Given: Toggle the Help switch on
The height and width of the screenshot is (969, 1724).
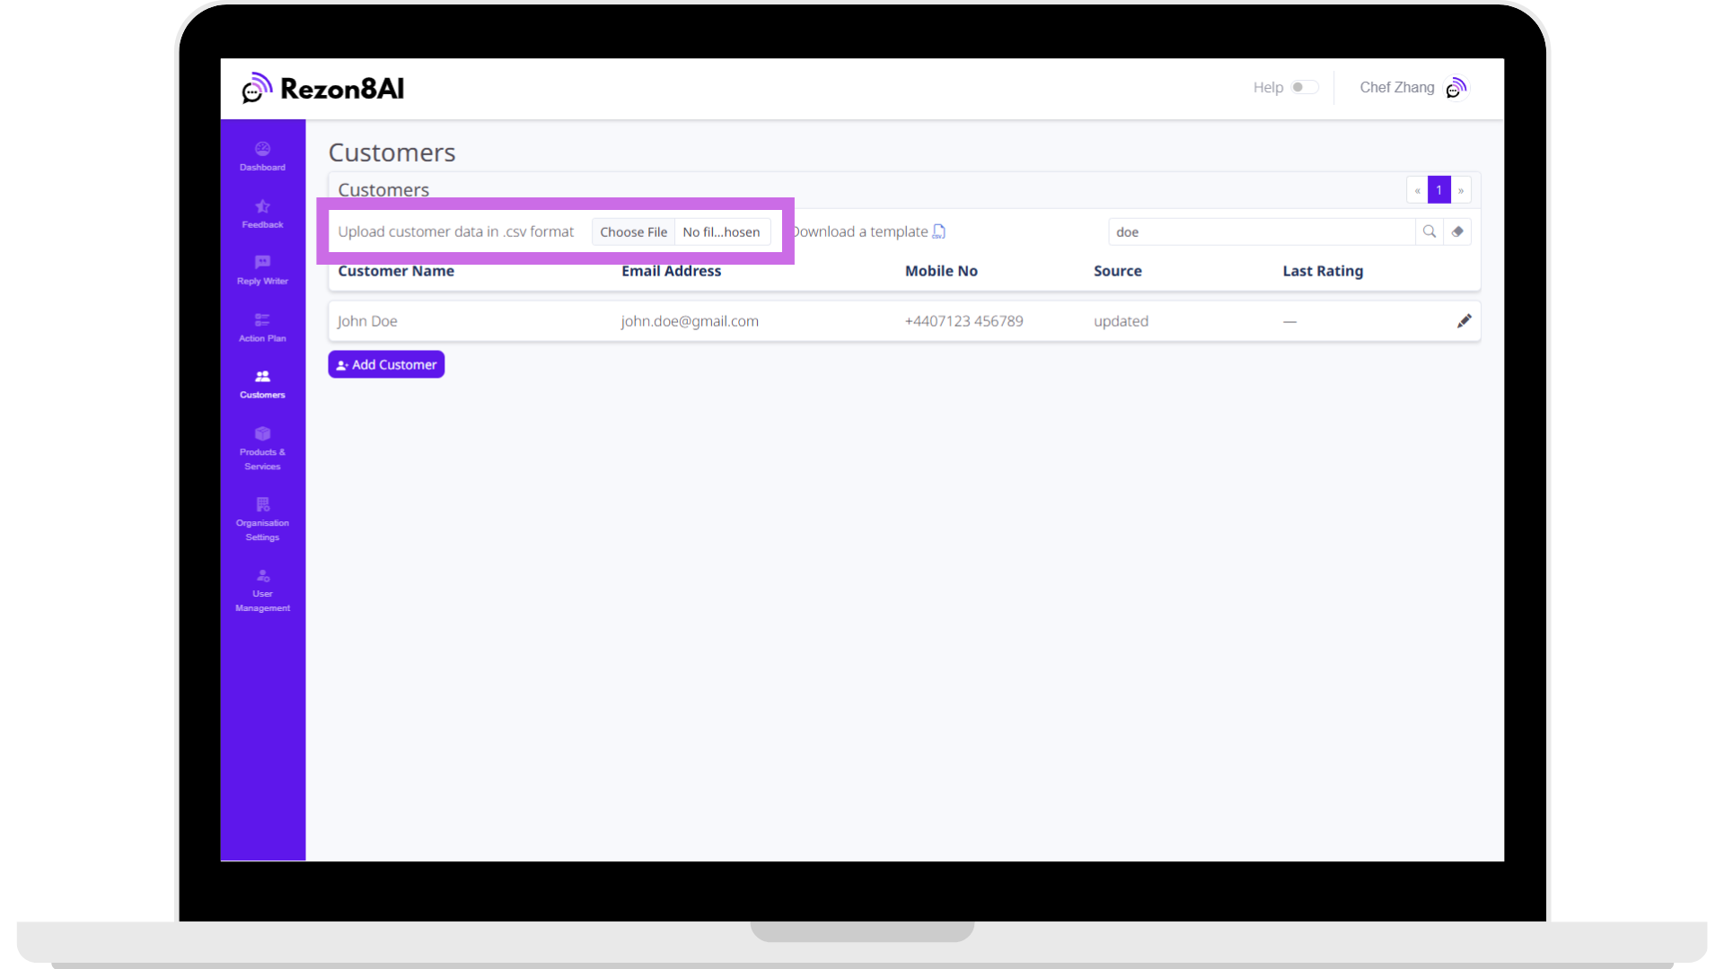Looking at the screenshot, I should click(x=1303, y=87).
